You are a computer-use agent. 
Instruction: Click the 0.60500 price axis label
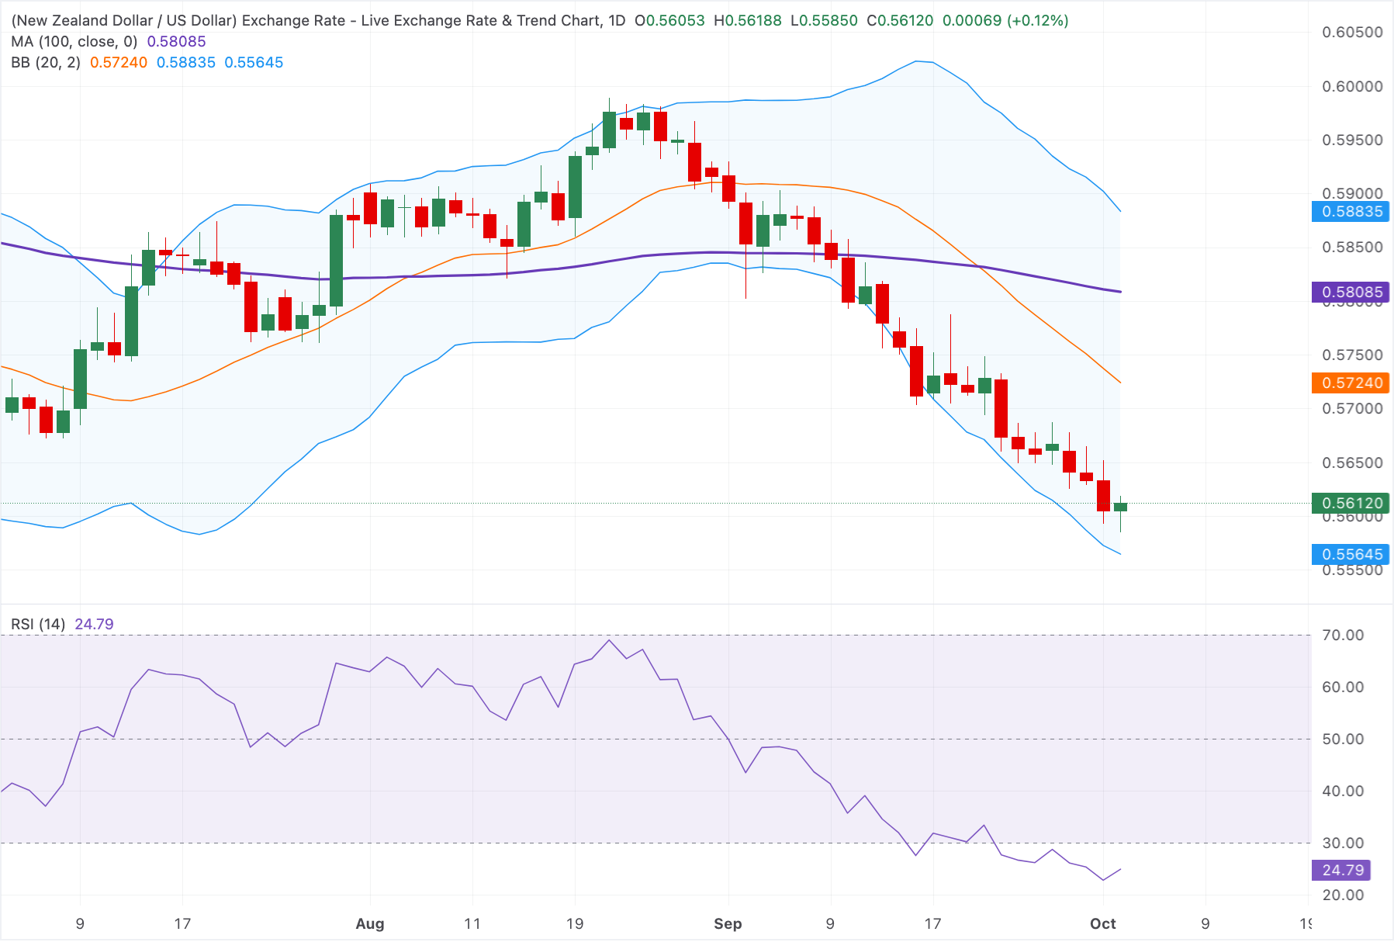(x=1352, y=33)
